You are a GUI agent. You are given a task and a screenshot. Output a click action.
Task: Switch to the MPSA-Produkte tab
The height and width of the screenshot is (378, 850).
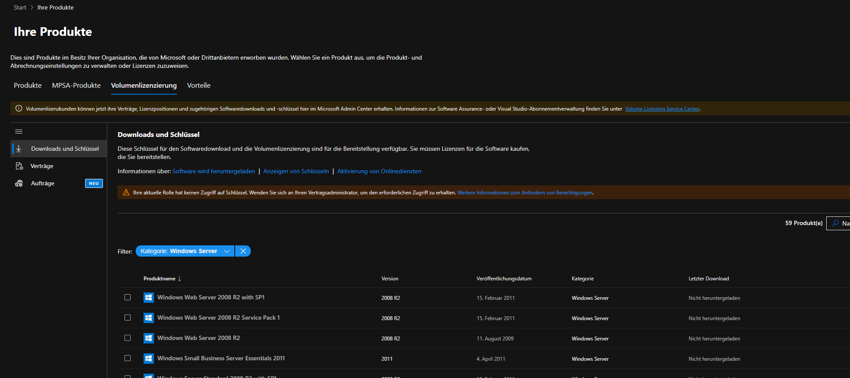click(76, 86)
